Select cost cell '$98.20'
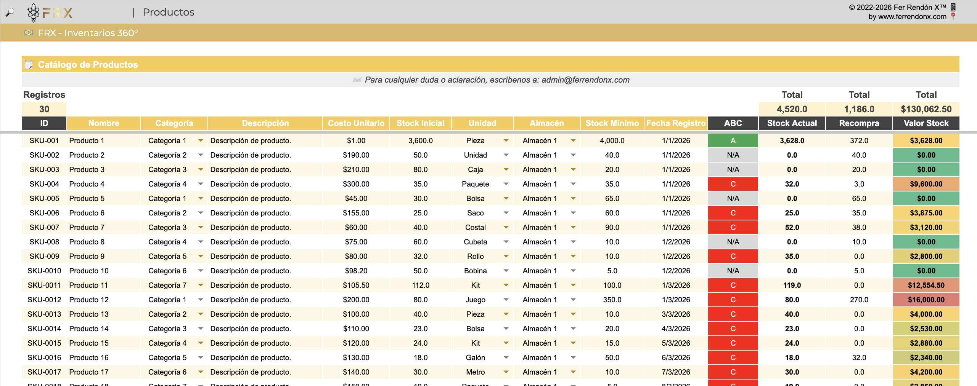The image size is (977, 386). 356,271
